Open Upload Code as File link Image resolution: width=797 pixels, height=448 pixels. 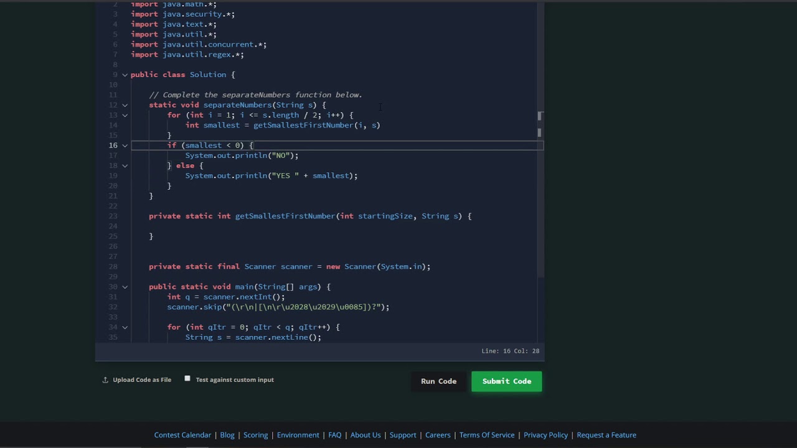[142, 380]
